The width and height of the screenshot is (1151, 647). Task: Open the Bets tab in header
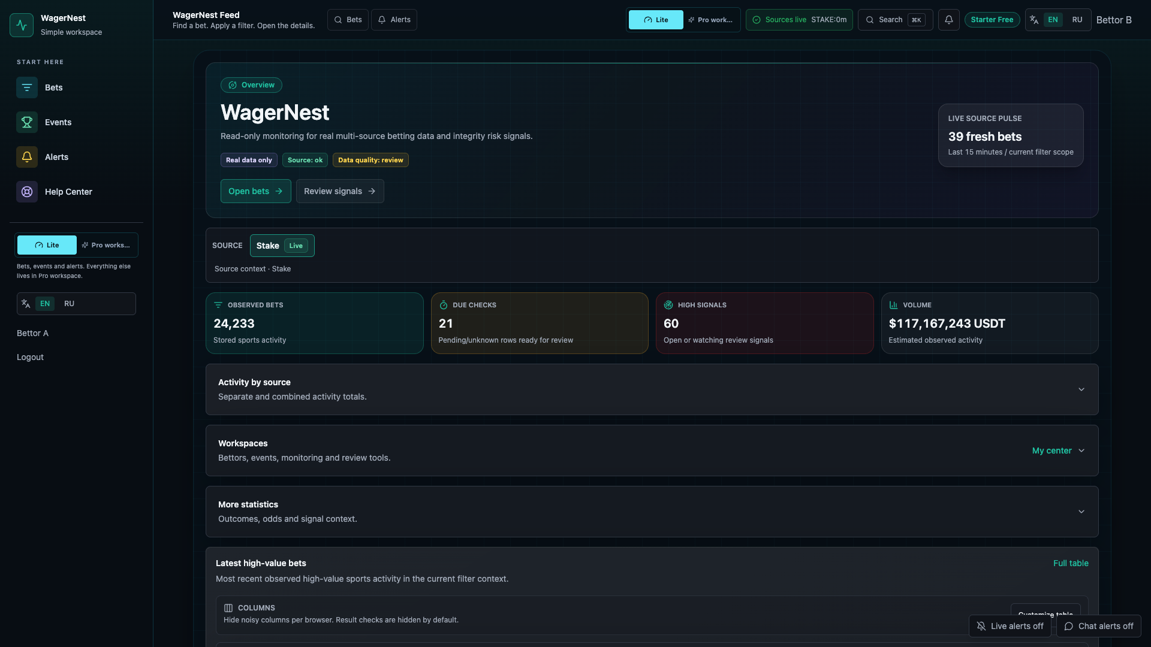[348, 20]
